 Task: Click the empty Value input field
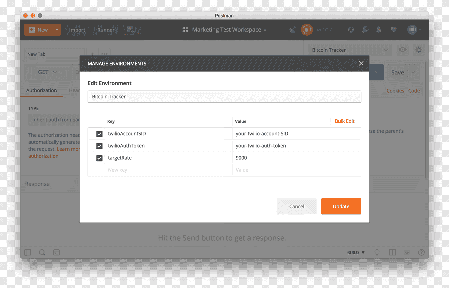coord(297,170)
